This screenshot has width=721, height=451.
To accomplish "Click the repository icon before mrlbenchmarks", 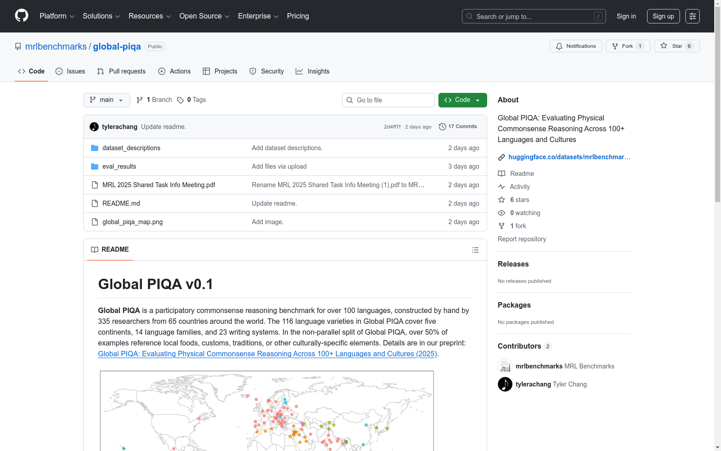I will click(18, 46).
